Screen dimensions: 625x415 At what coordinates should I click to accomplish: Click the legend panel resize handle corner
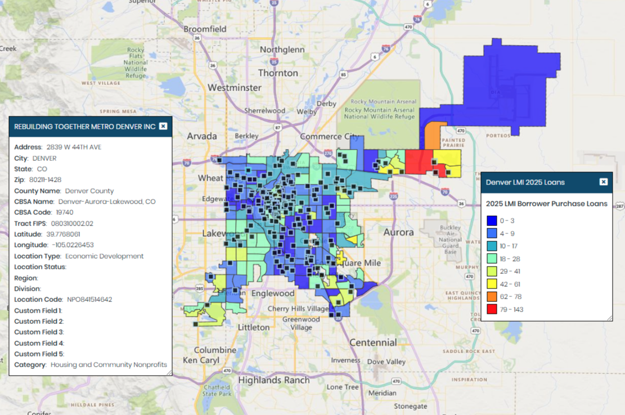click(x=609, y=318)
